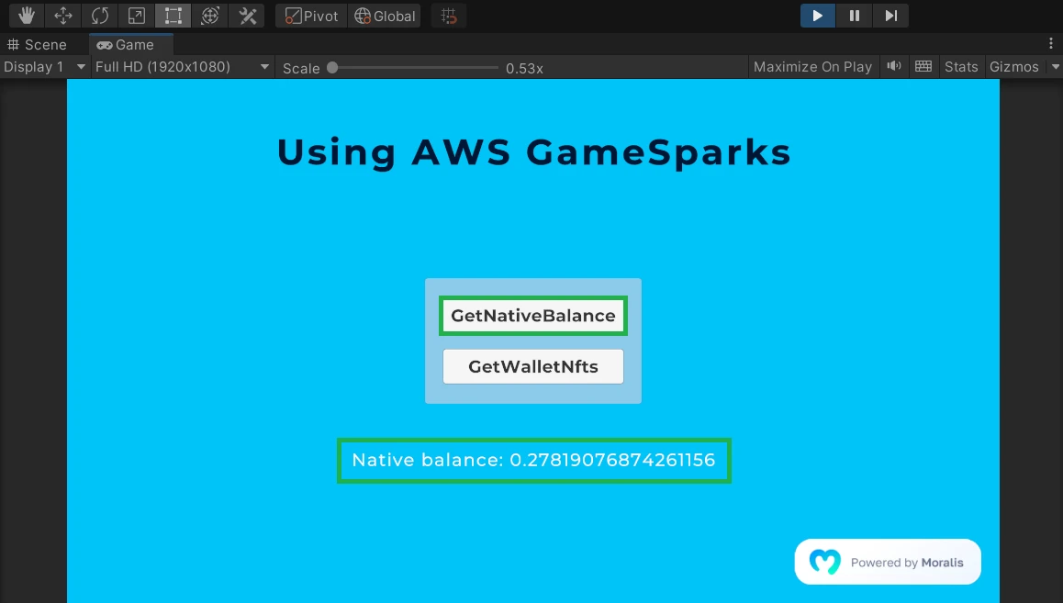Screen dimensions: 1063x603
Task: Open the Full HD (1920x1080) resolution dropdown
Action: click(x=183, y=67)
